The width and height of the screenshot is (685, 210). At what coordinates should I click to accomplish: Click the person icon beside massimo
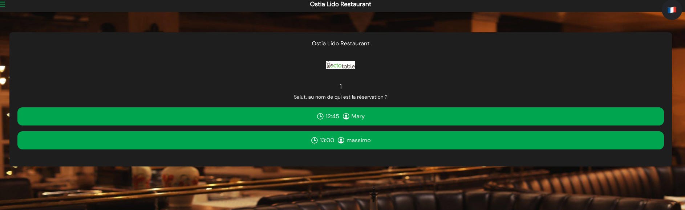click(x=341, y=140)
